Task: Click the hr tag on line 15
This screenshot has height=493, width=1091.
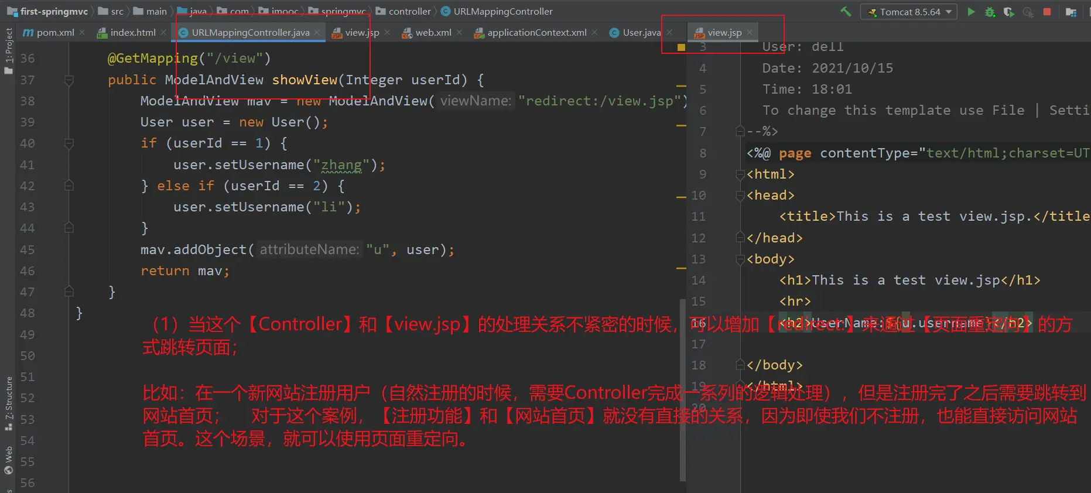Action: 795,302
